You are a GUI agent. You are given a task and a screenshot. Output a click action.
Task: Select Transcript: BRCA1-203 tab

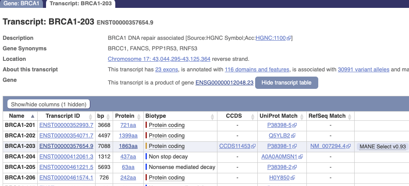pyautogui.click(x=81, y=4)
